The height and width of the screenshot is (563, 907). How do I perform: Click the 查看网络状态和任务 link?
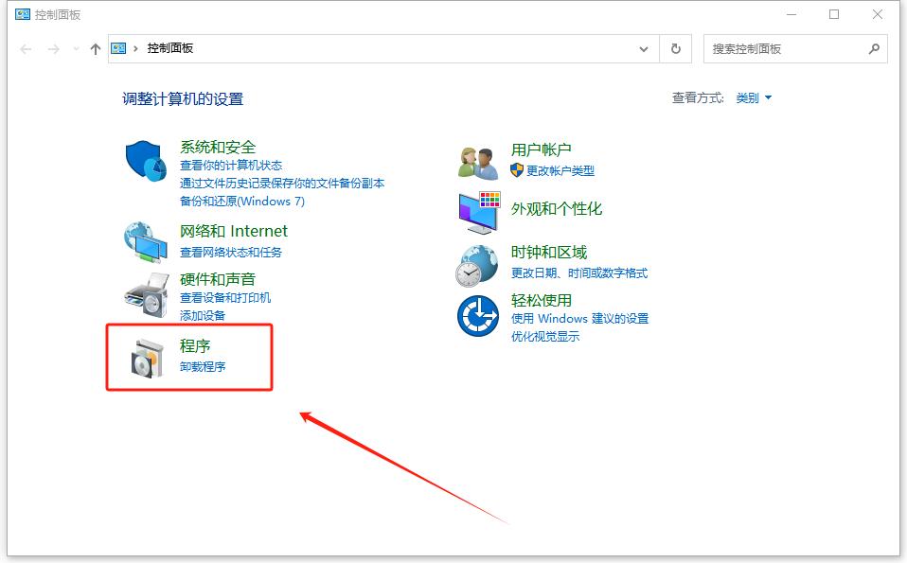point(231,252)
